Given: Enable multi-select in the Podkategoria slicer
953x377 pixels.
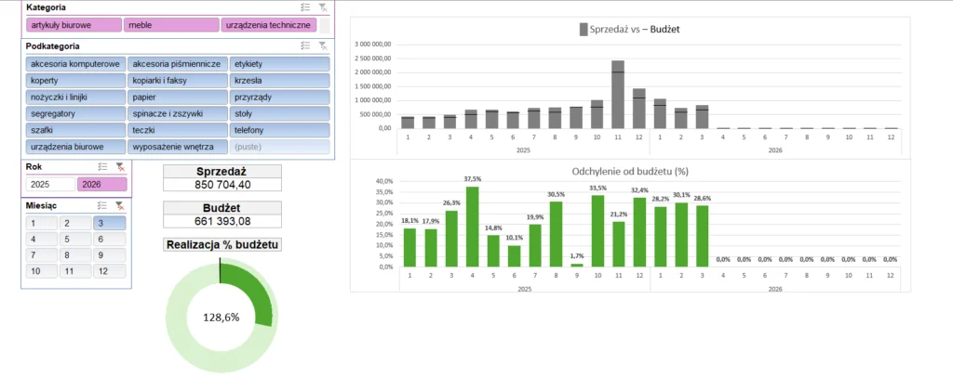Looking at the screenshot, I should pos(305,45).
